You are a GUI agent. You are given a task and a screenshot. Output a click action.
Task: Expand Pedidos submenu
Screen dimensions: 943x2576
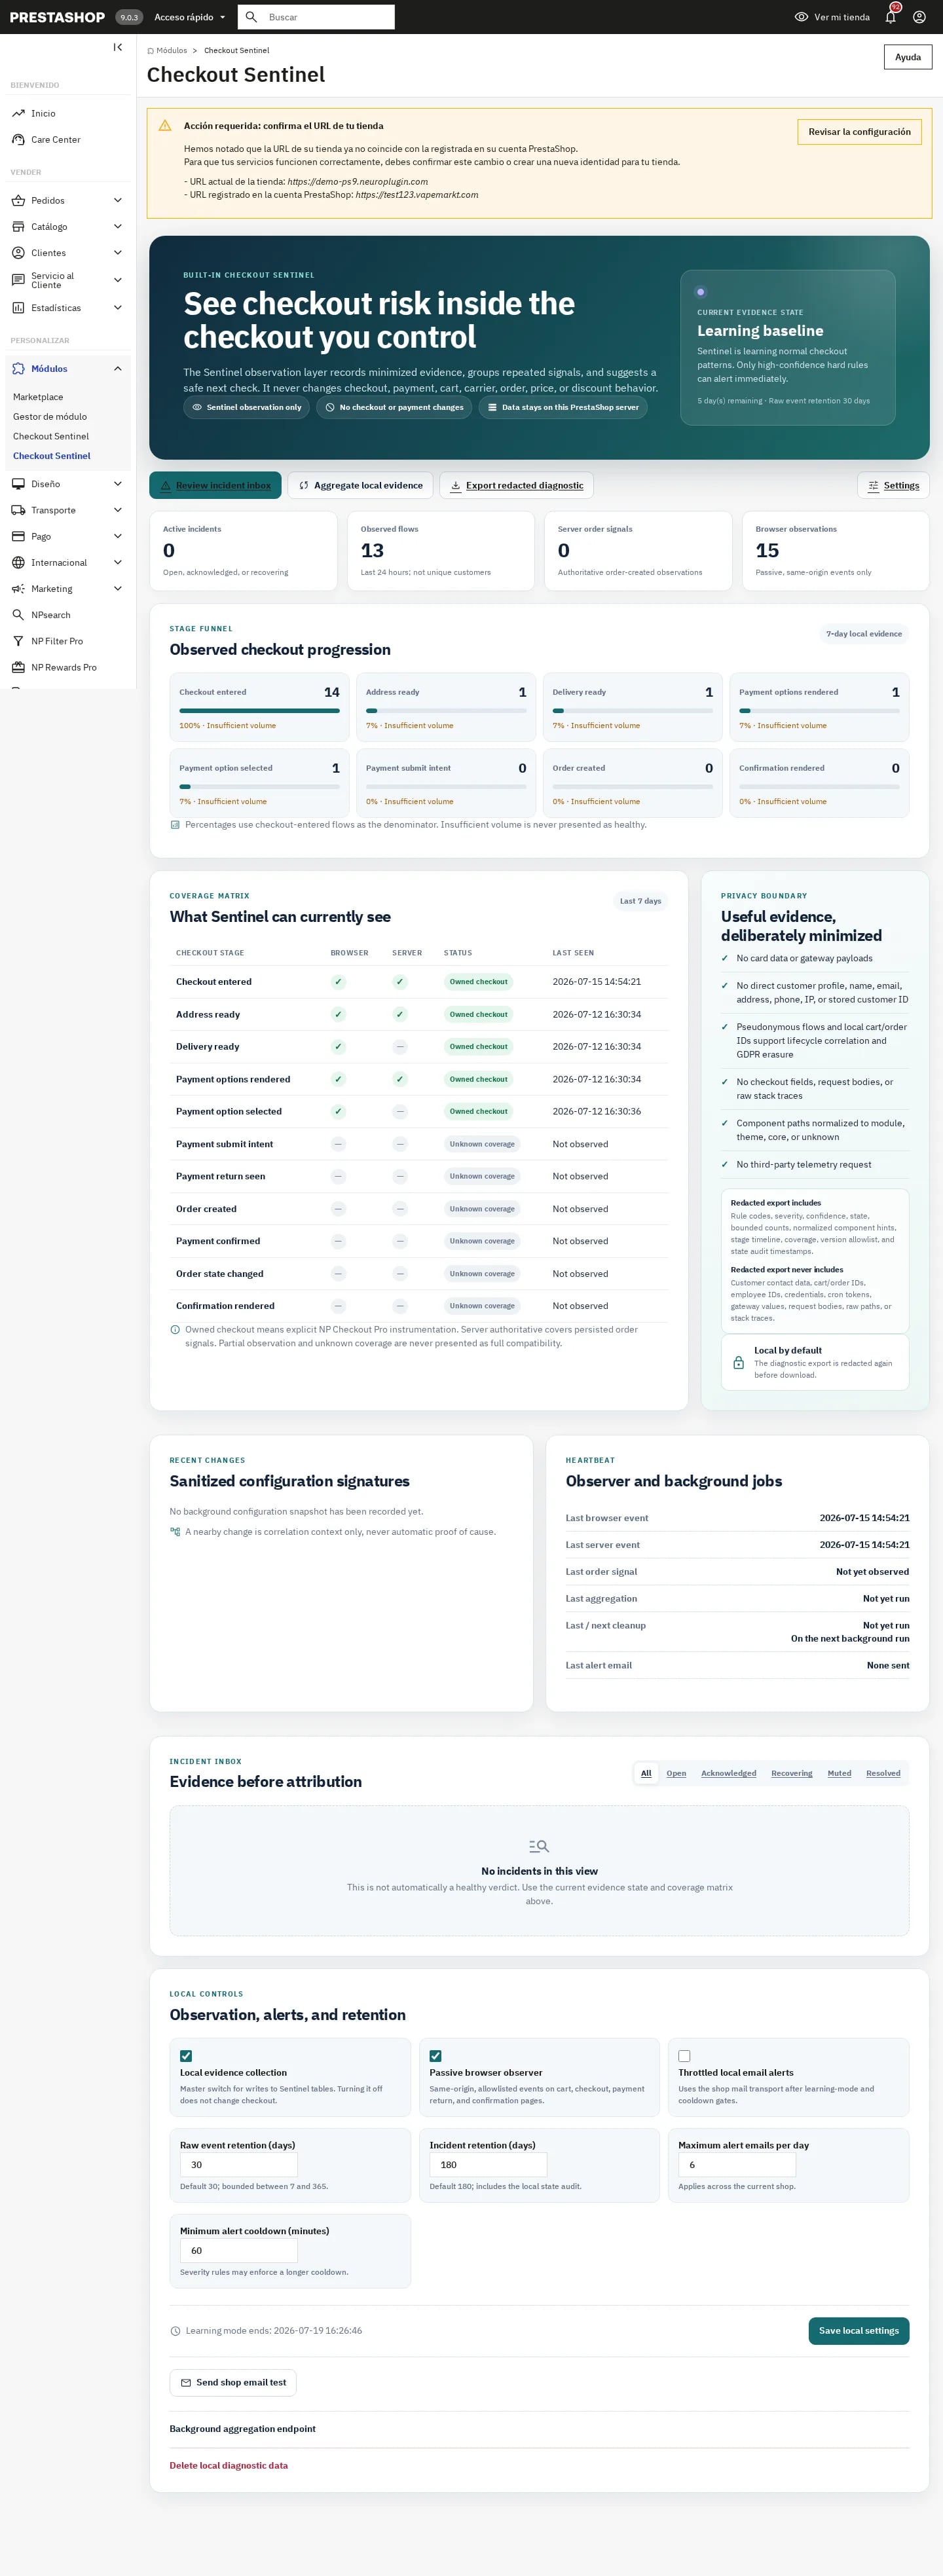tap(117, 201)
